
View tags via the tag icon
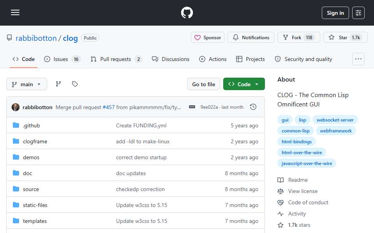click(75, 84)
